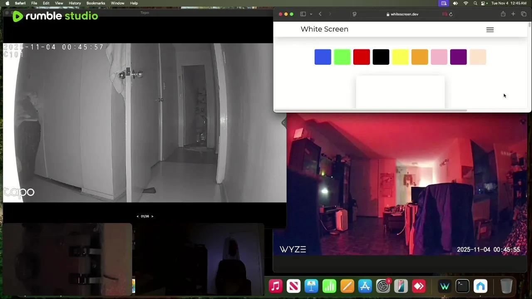The height and width of the screenshot is (299, 532).
Task: Open the sidebar tab-group dropdown chevron
Action: click(x=311, y=14)
